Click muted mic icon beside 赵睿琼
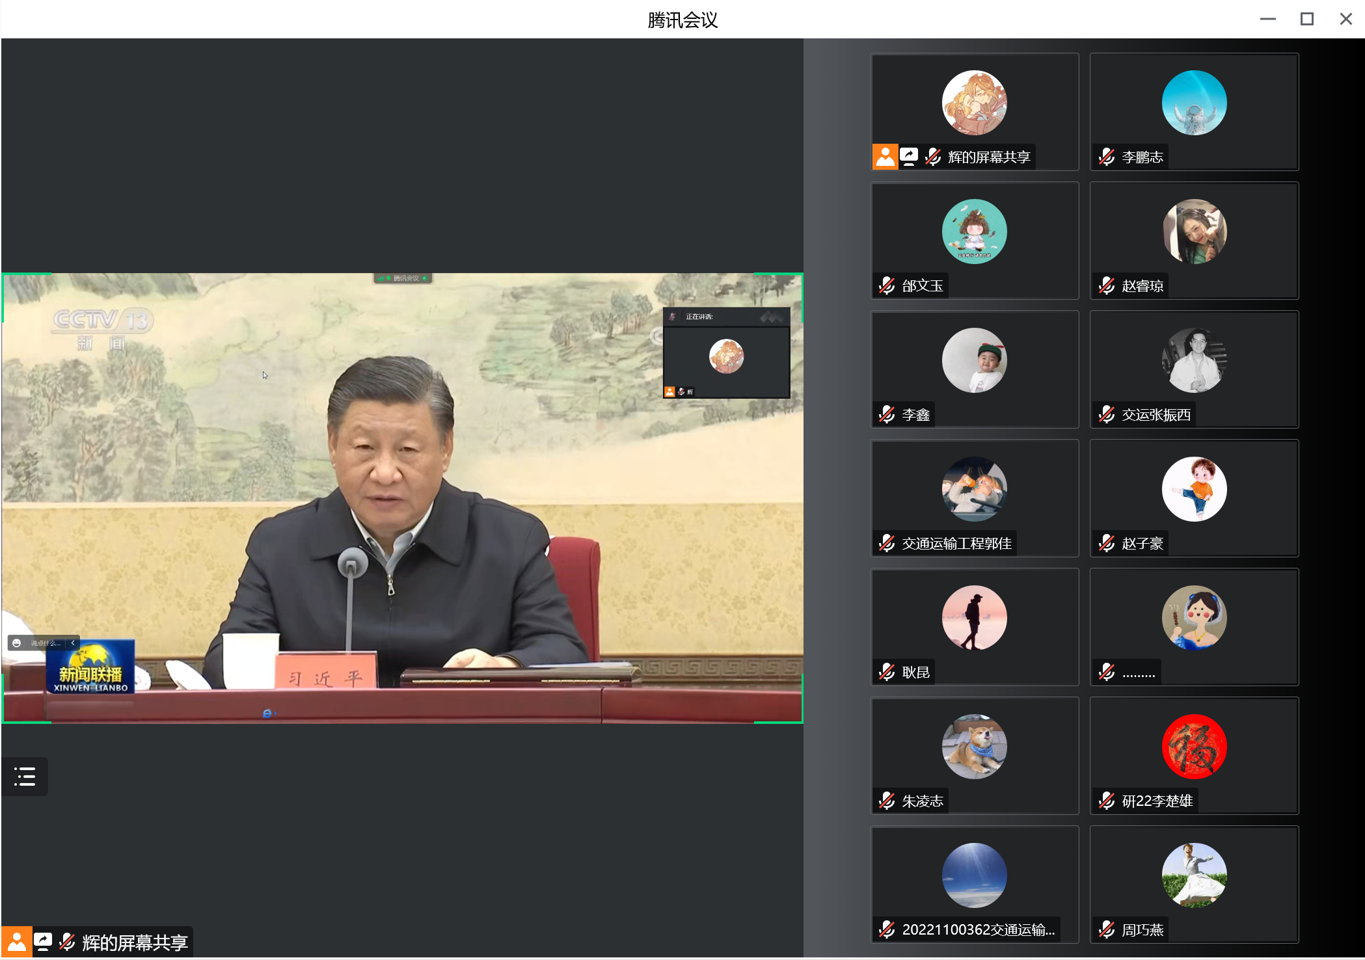Image resolution: width=1365 pixels, height=960 pixels. click(1106, 286)
